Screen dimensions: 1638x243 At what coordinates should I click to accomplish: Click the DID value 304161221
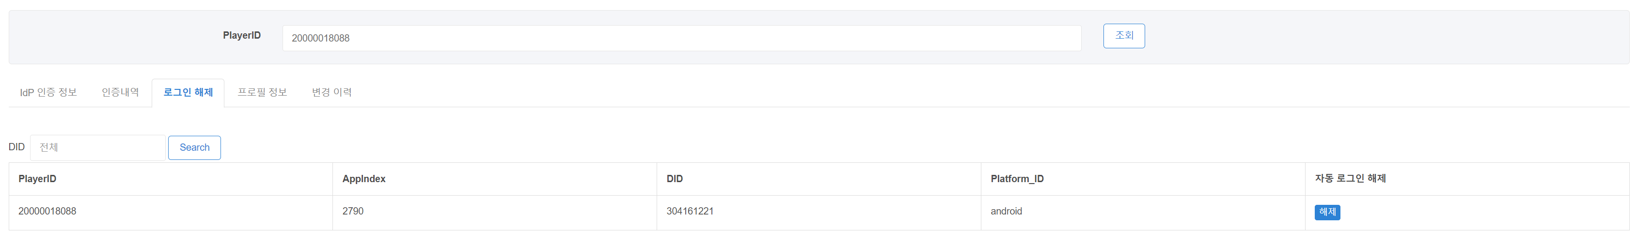pyautogui.click(x=689, y=211)
